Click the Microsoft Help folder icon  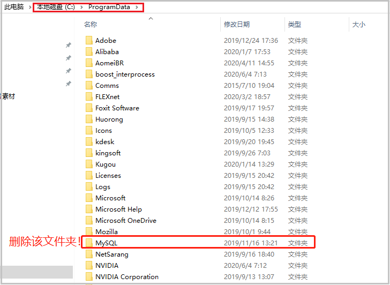pos(89,209)
